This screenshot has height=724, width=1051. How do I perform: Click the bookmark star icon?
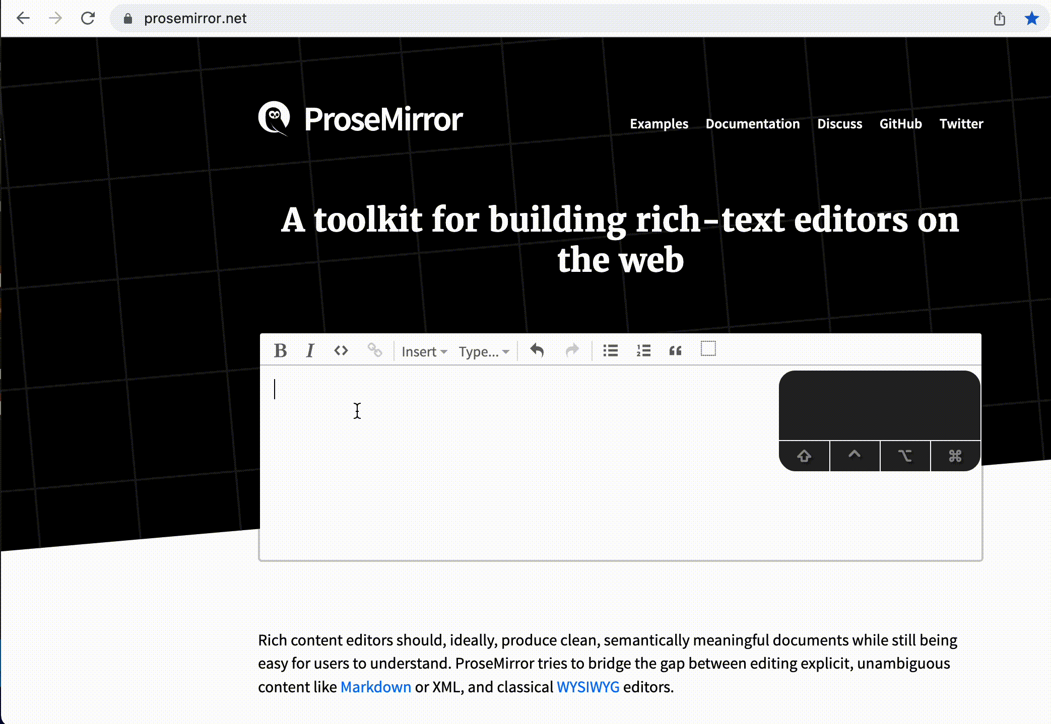[x=1032, y=19]
